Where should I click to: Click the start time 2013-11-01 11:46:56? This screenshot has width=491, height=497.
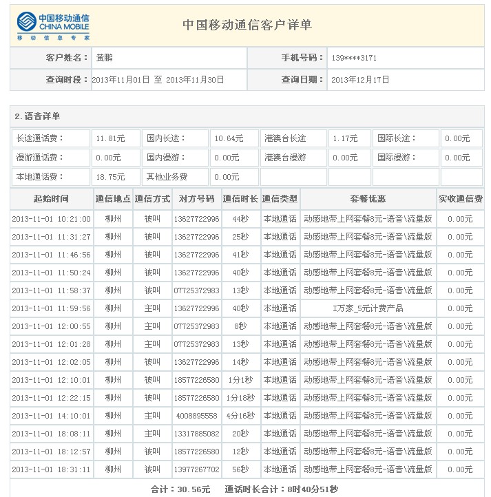coord(51,255)
